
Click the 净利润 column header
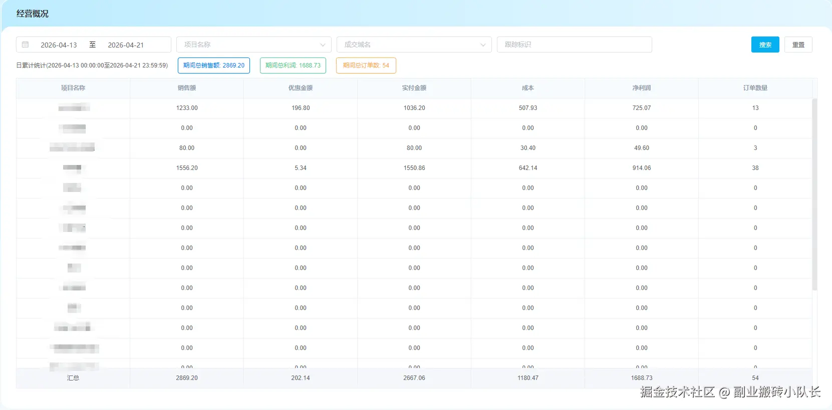coord(642,88)
